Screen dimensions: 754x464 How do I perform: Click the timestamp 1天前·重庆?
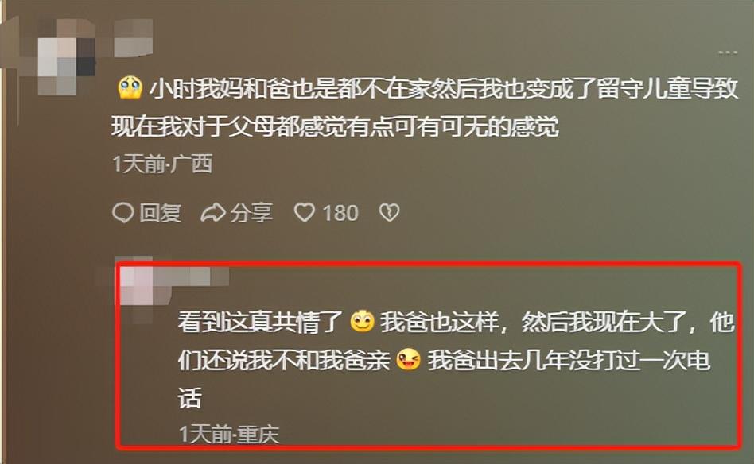pos(229,435)
